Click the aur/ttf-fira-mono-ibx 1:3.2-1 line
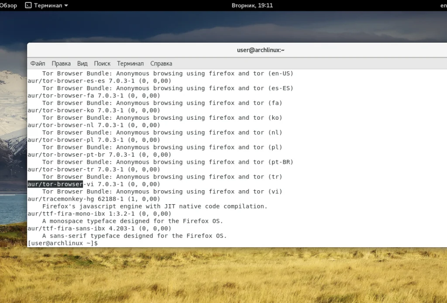Image resolution: width=447 pixels, height=303 pixels. pyautogui.click(x=99, y=214)
